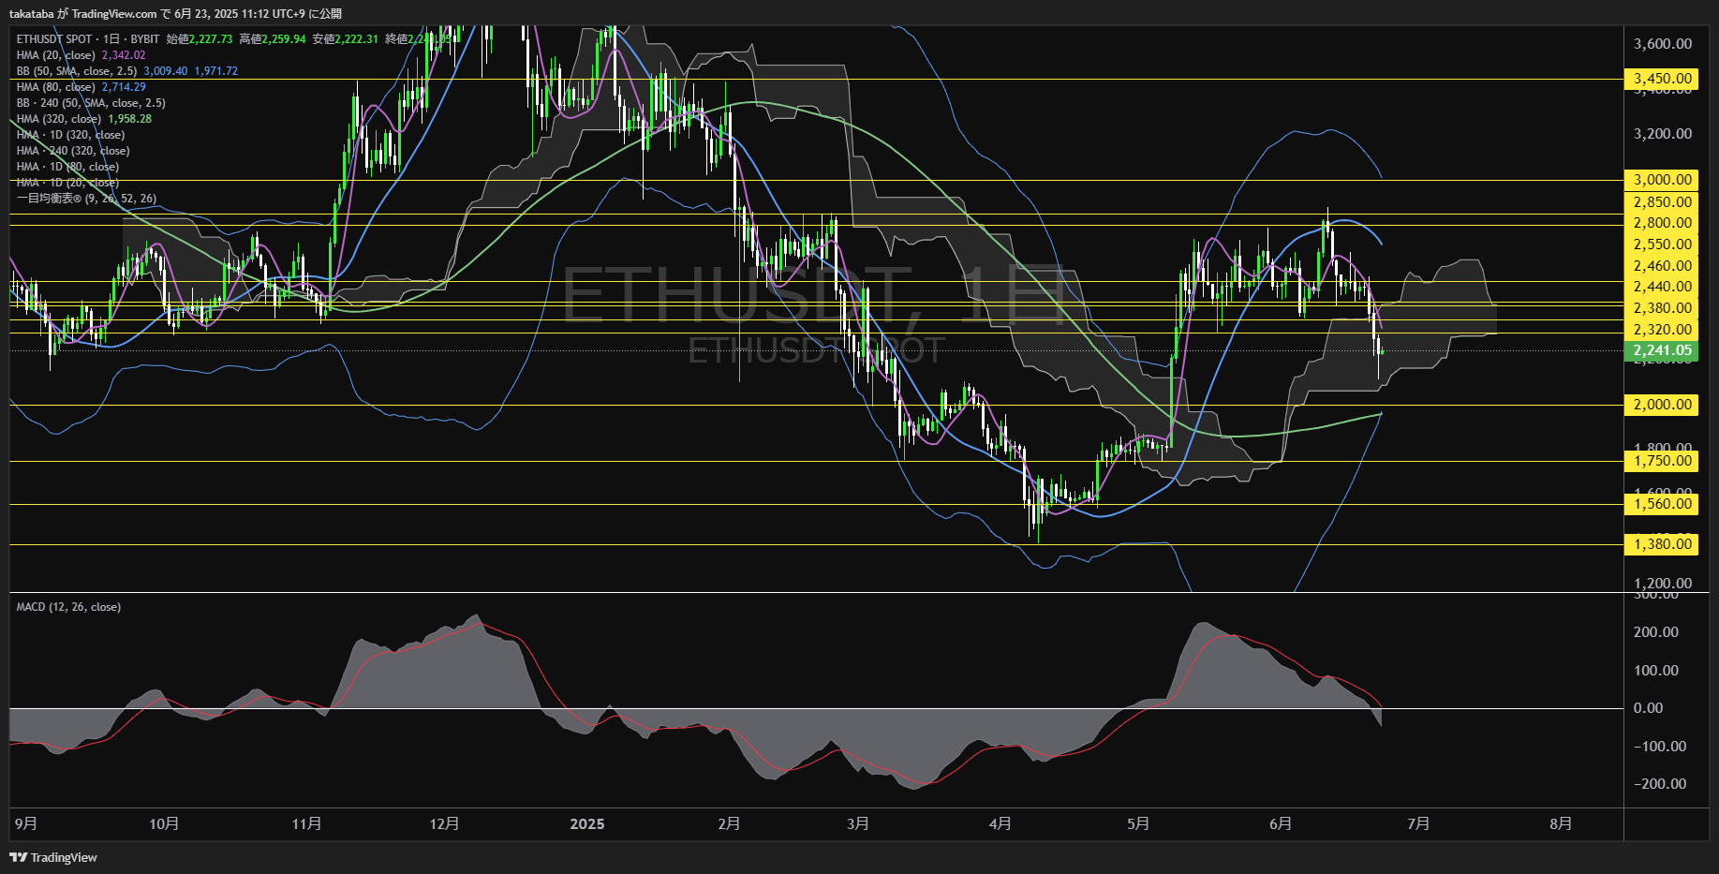Screen dimensions: 1719x874
Task: Click the takataba publish header text
Action: tap(175, 13)
